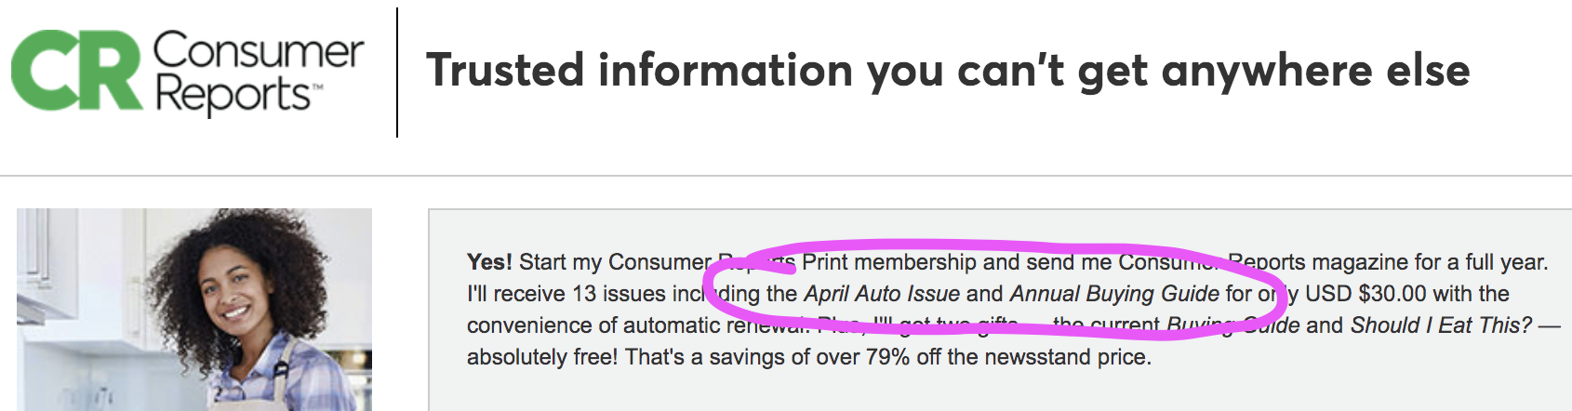1572x411 pixels.
Task: Open the smiling woman photo
Action: [194, 310]
